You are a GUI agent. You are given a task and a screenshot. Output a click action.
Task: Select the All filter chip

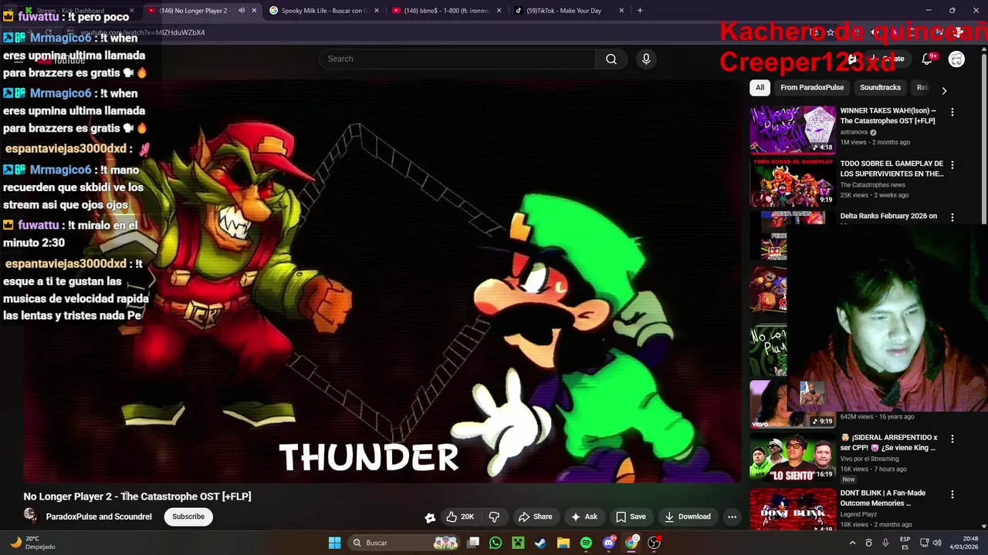[760, 87]
